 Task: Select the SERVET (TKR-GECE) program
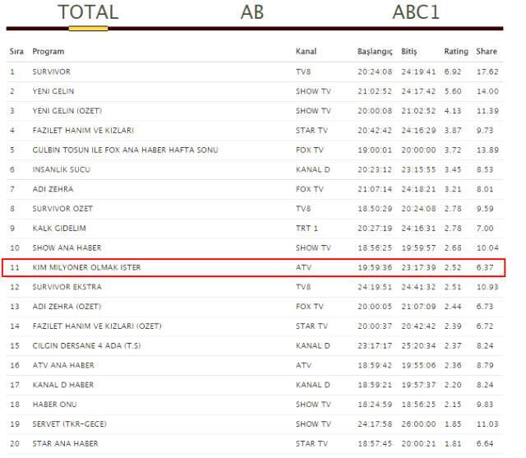(69, 424)
